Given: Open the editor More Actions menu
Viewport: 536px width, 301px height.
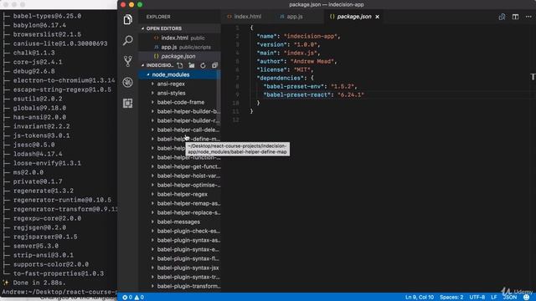Looking at the screenshot, I should pos(528,17).
